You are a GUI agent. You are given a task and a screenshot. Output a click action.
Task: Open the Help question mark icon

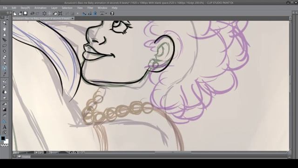[x=112, y=14]
